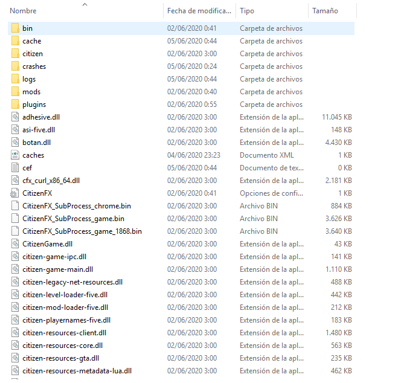Image resolution: width=410 pixels, height=383 pixels.
Task: Select the citizen-game-ipc.dll file icon
Action: (x=15, y=257)
